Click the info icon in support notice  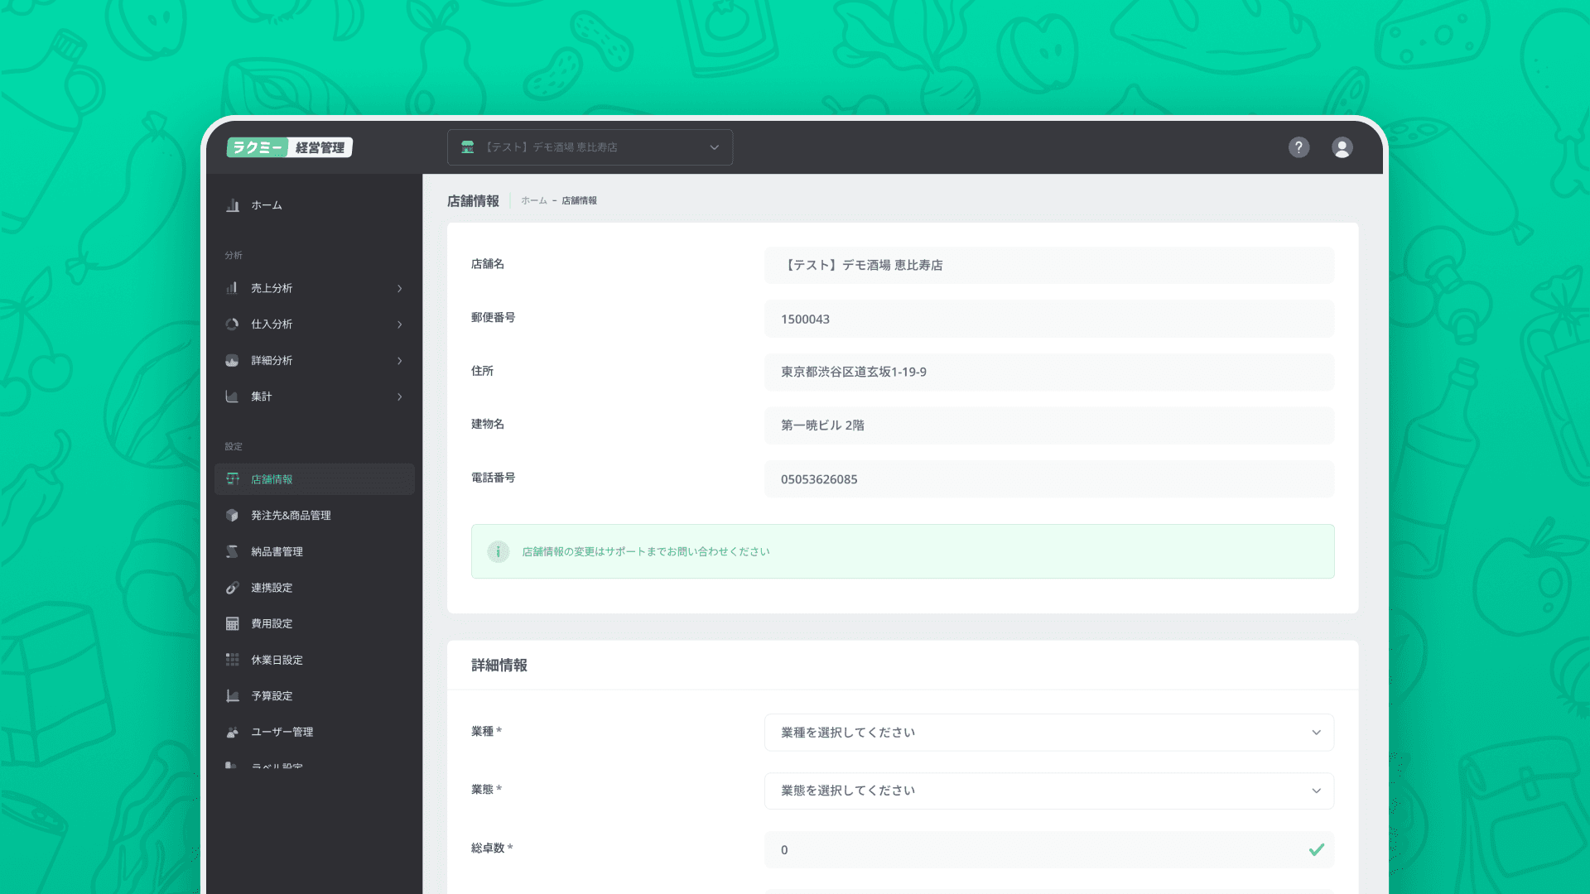[x=498, y=552]
